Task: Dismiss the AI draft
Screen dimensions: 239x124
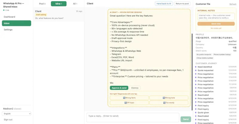Action: click(x=135, y=88)
